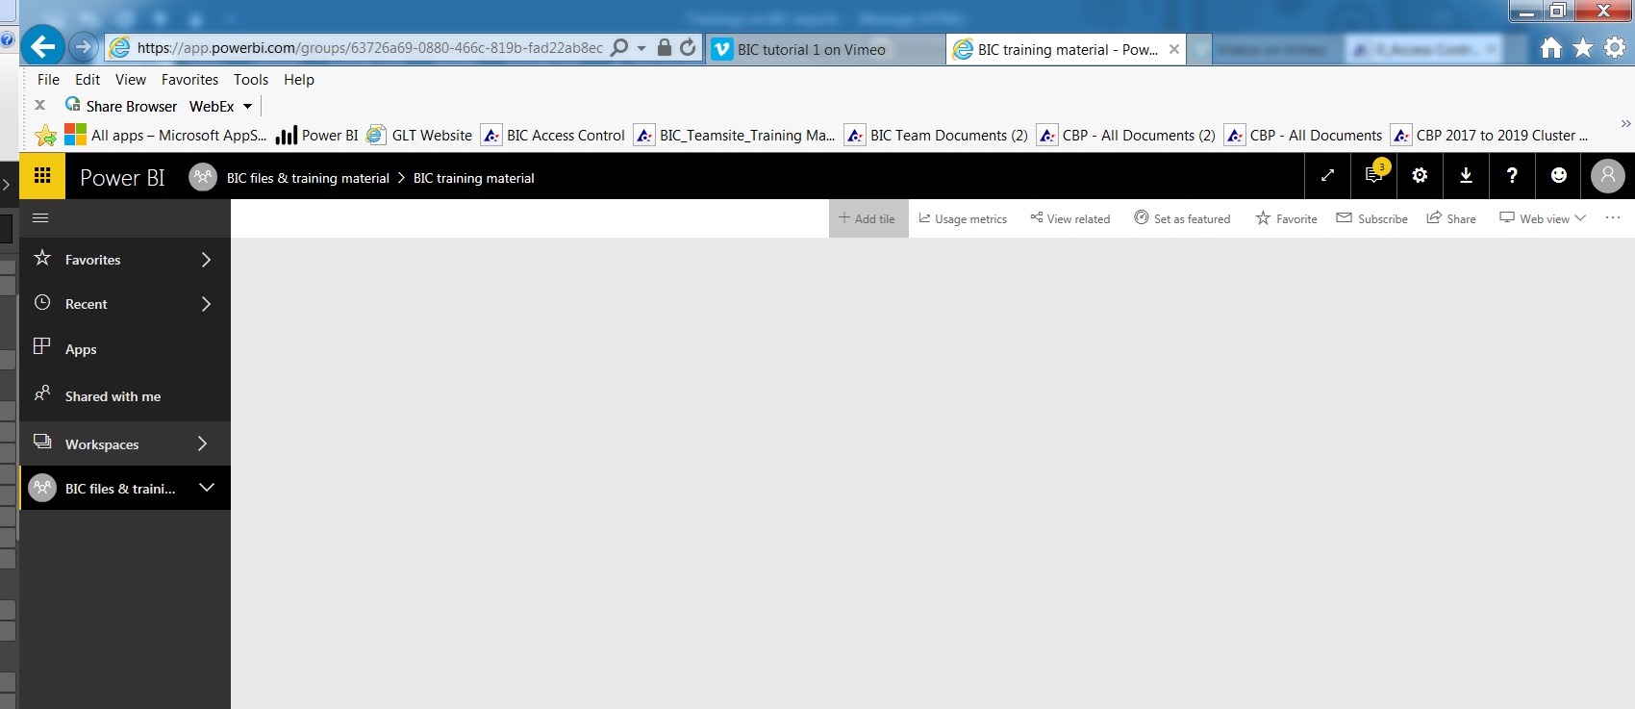This screenshot has height=709, width=1635.
Task: Open the Internet Explorer home page icon
Action: pyautogui.click(x=1551, y=48)
